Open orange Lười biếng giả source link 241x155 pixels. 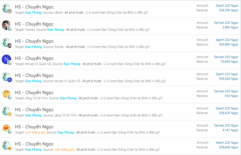pos(64,150)
